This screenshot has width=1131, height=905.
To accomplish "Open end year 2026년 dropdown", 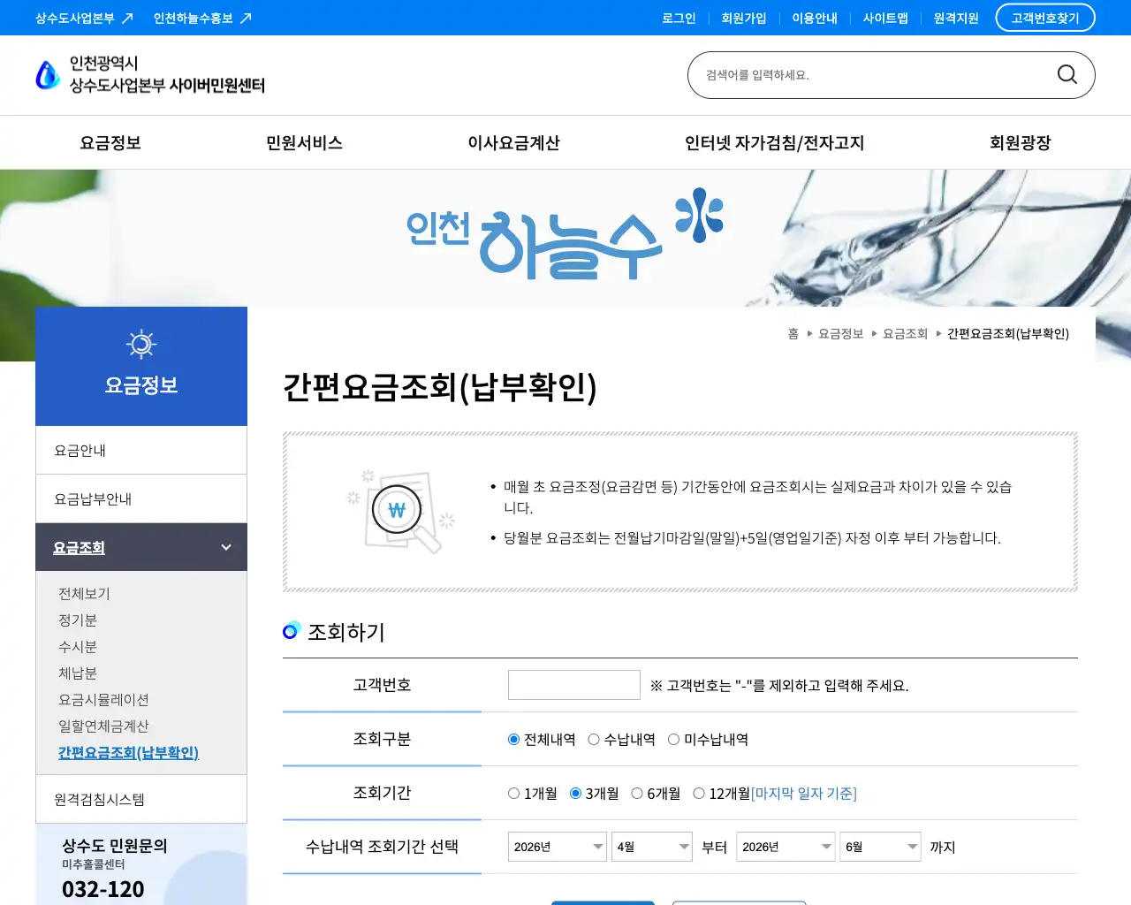I will (x=786, y=847).
